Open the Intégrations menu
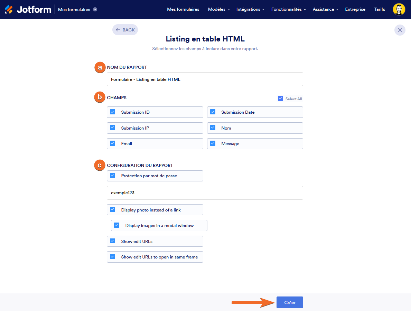411x311 pixels. pos(250,9)
